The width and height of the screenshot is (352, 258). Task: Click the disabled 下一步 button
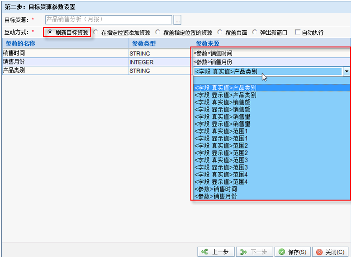[255, 252]
